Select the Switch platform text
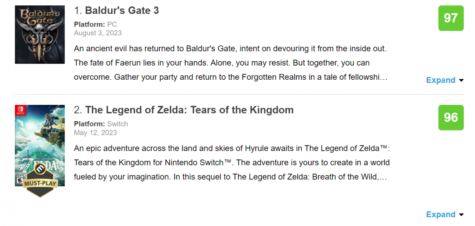 click(x=117, y=124)
